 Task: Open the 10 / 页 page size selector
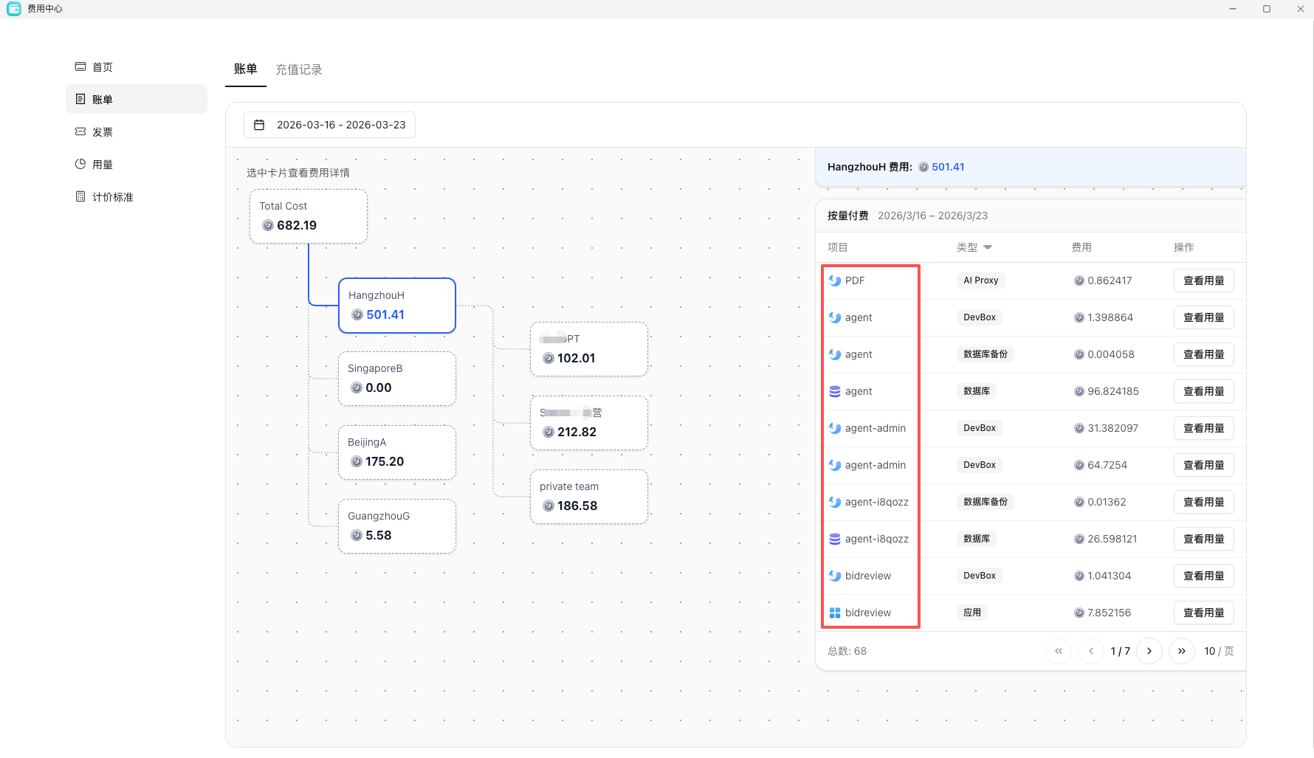point(1219,651)
